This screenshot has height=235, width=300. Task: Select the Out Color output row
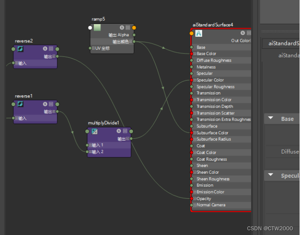pyautogui.click(x=221, y=41)
